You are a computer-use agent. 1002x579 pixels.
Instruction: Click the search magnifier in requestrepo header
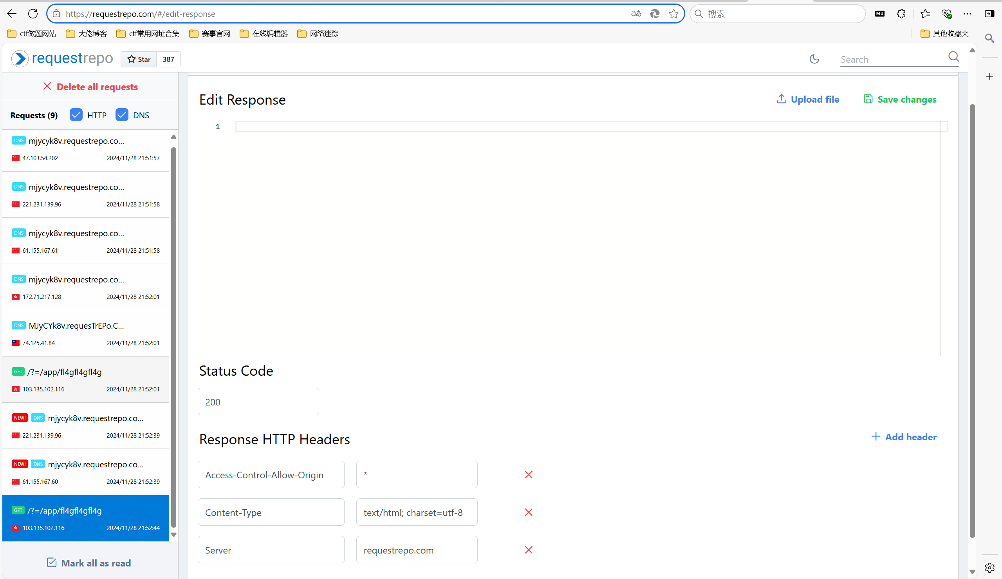pos(953,57)
